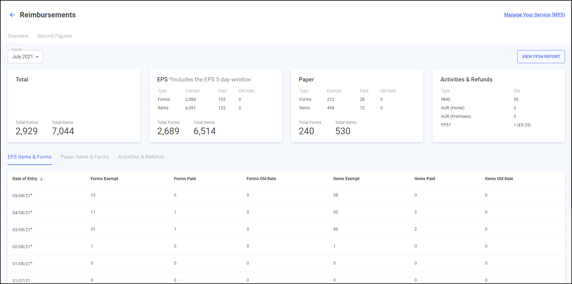Click the View FP34 Report button

click(x=541, y=56)
